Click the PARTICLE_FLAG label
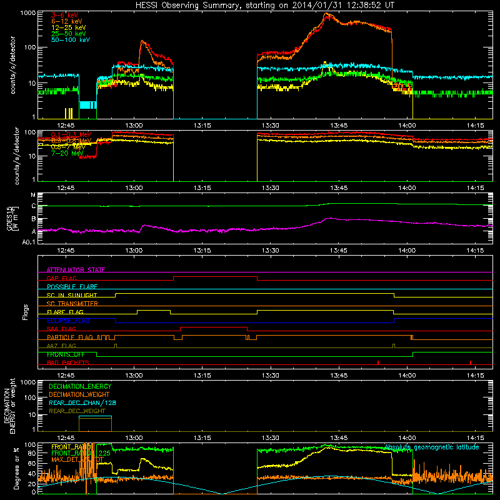500x500 pixels. pyautogui.click(x=70, y=337)
